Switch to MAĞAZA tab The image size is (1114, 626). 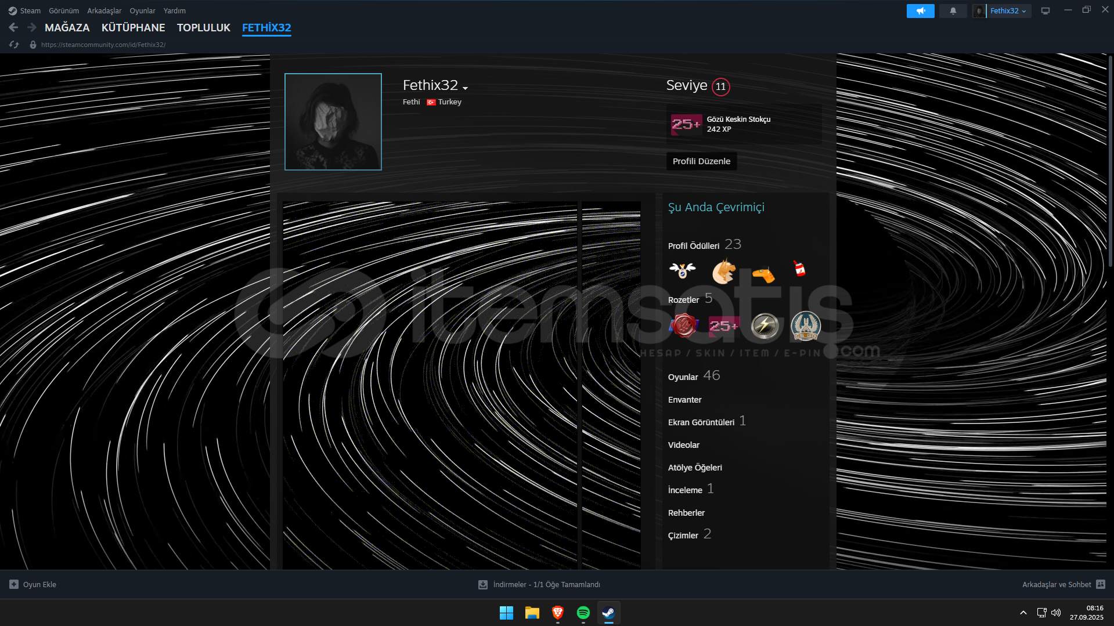[x=67, y=27]
